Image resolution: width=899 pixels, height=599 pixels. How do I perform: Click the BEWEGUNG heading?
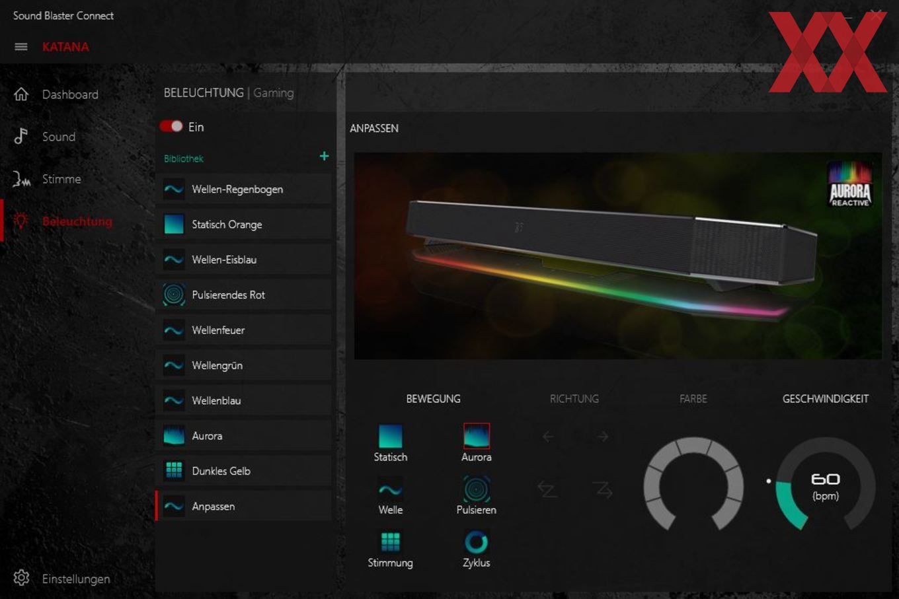tap(433, 398)
